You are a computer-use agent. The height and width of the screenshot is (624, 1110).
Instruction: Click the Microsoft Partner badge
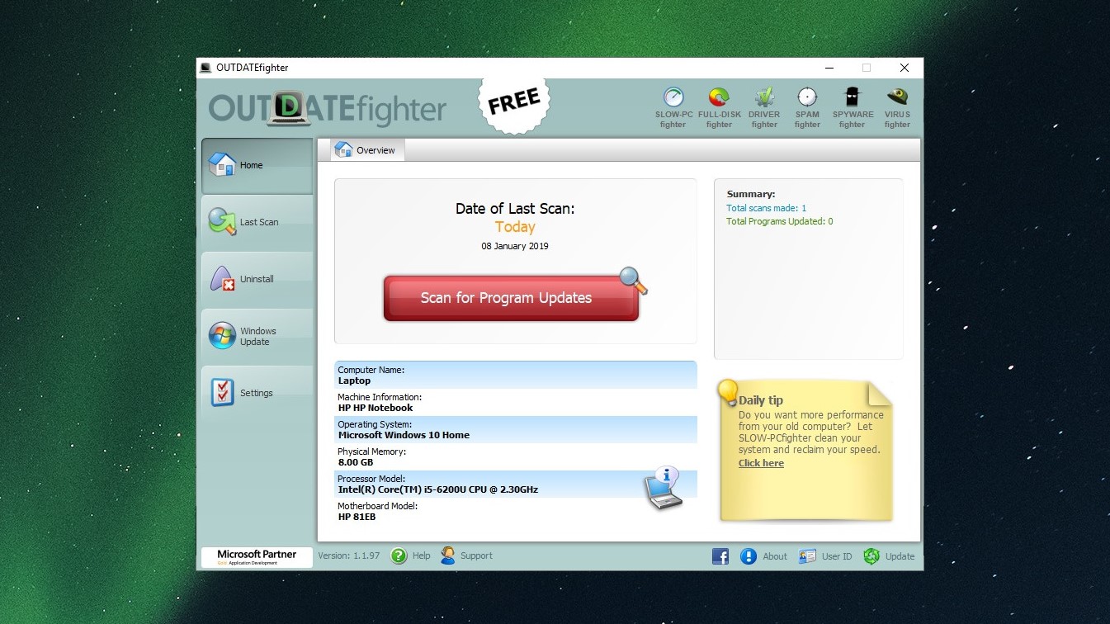point(257,557)
